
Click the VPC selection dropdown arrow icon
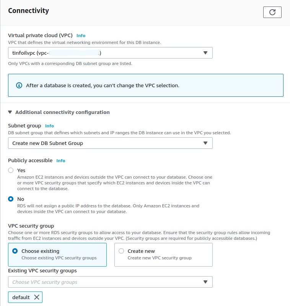pyautogui.click(x=205, y=53)
